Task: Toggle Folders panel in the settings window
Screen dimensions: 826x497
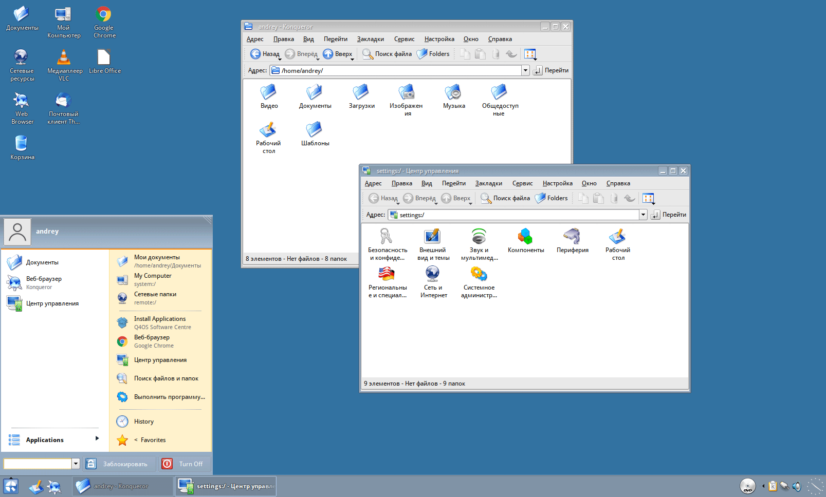Action: [x=552, y=198]
